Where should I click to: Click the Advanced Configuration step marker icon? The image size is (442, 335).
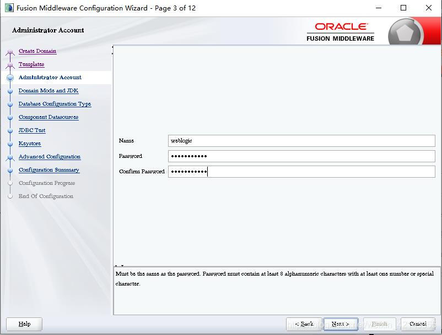[10, 158]
